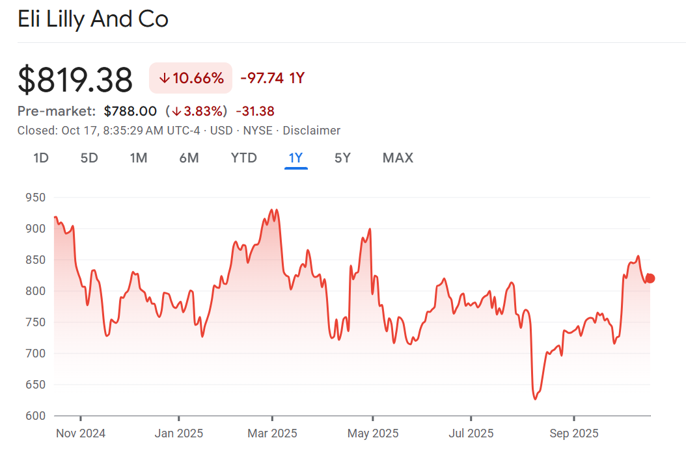
Task: Show MAX price history
Action: pyautogui.click(x=398, y=158)
